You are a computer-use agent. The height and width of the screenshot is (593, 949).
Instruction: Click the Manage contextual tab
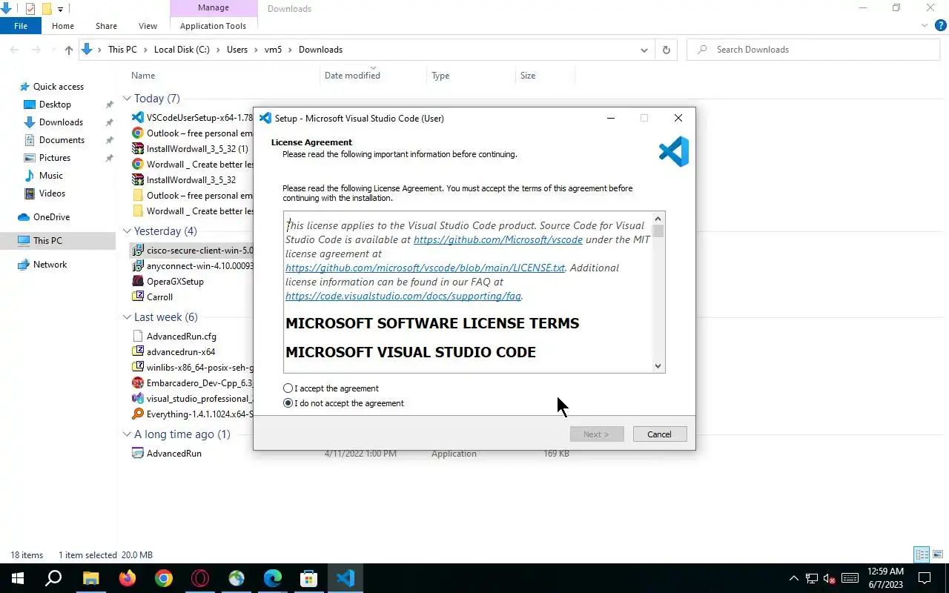[x=213, y=8]
